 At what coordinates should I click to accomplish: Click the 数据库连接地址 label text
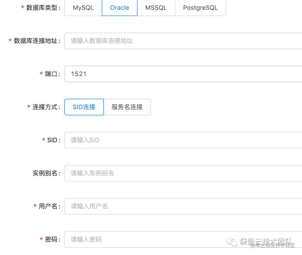coord(37,41)
